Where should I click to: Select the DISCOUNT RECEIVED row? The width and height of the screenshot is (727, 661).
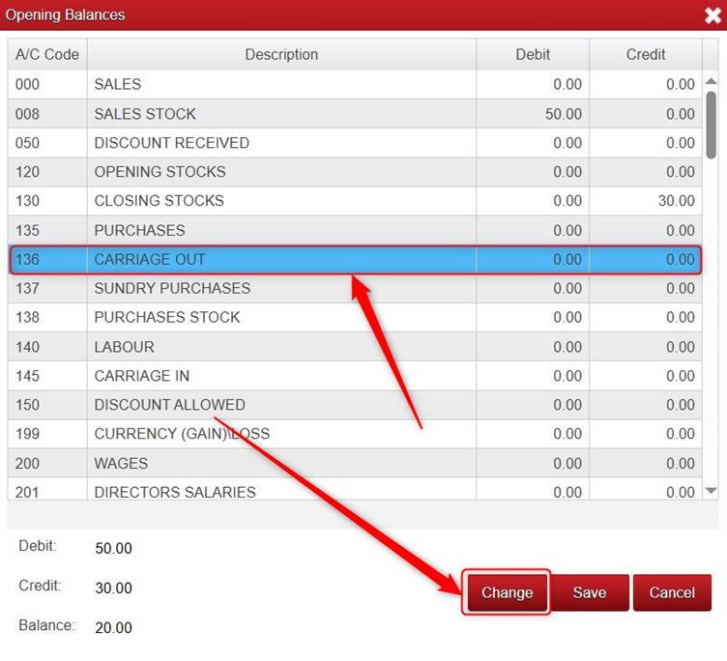coord(355,143)
